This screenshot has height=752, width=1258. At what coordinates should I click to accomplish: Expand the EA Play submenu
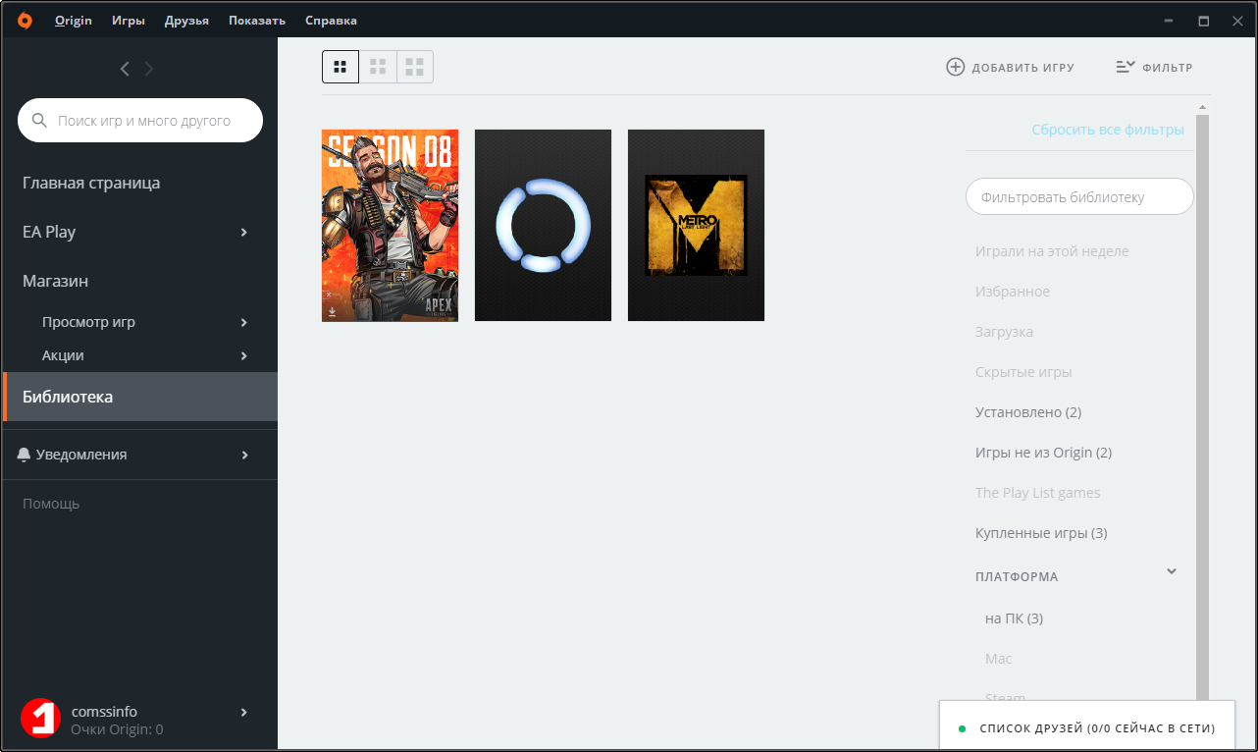pos(244,232)
